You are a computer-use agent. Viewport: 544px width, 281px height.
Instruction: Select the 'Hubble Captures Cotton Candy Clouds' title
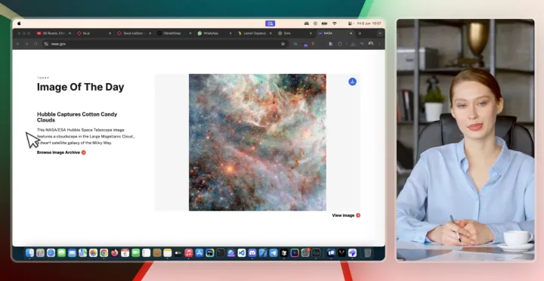pyautogui.click(x=77, y=117)
